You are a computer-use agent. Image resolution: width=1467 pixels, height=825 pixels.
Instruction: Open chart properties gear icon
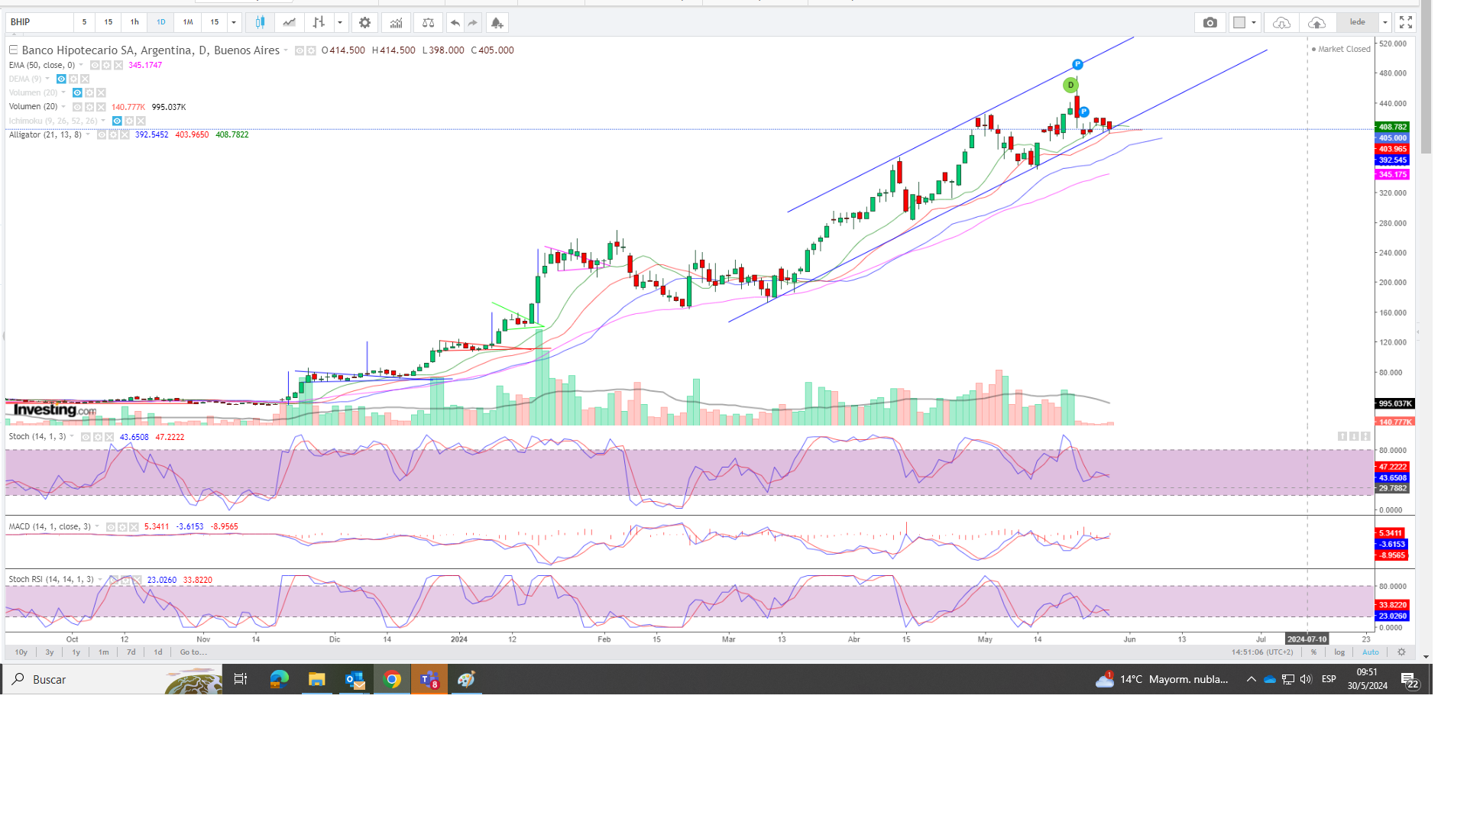tap(365, 22)
